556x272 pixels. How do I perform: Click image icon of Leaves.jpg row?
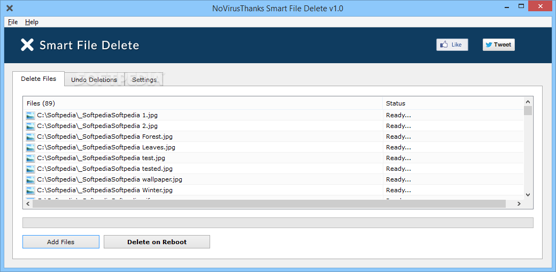point(30,147)
